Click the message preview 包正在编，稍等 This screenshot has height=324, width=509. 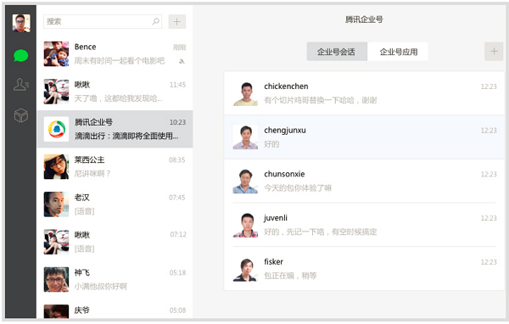[290, 276]
